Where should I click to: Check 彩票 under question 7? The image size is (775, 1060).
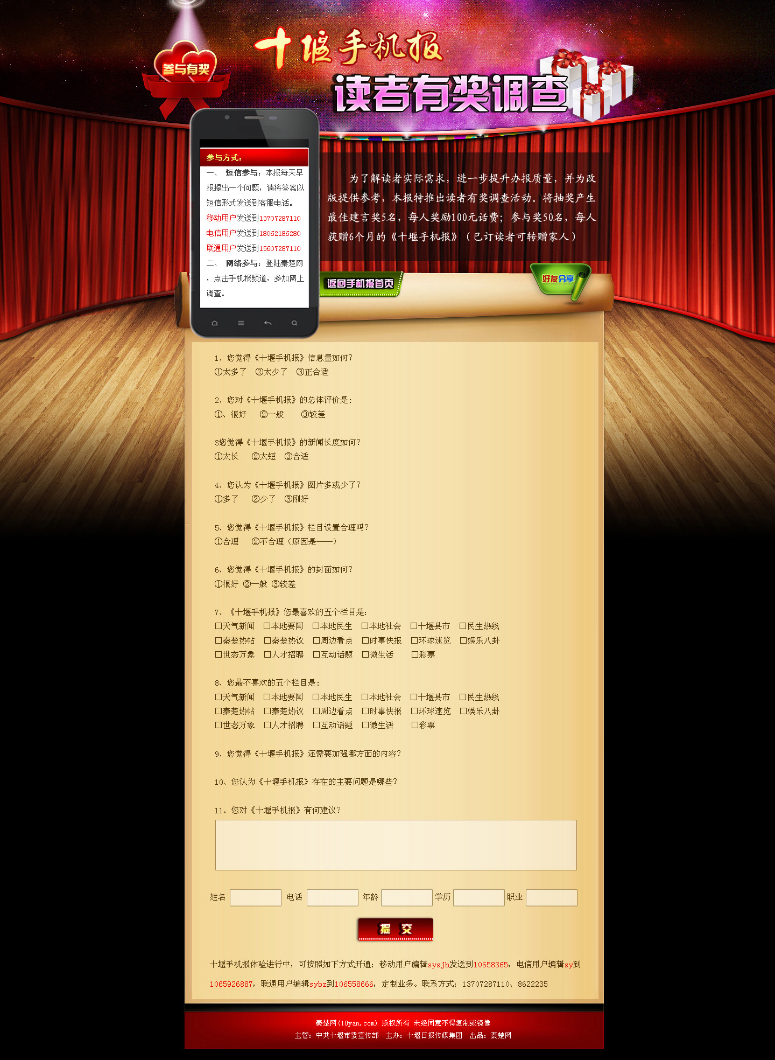coord(415,654)
